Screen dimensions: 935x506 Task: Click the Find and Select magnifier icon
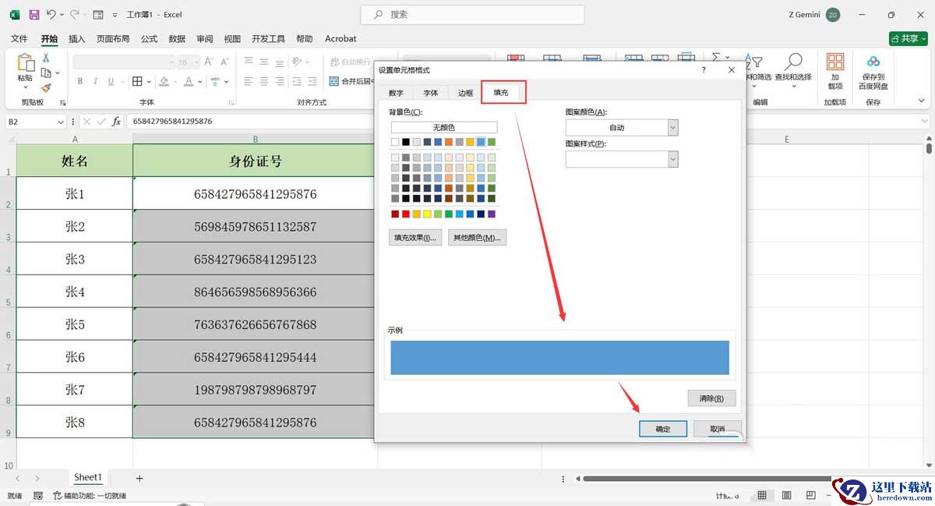point(793,62)
